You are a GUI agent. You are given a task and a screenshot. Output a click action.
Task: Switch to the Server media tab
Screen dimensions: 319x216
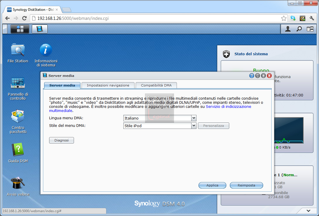[x=62, y=85]
